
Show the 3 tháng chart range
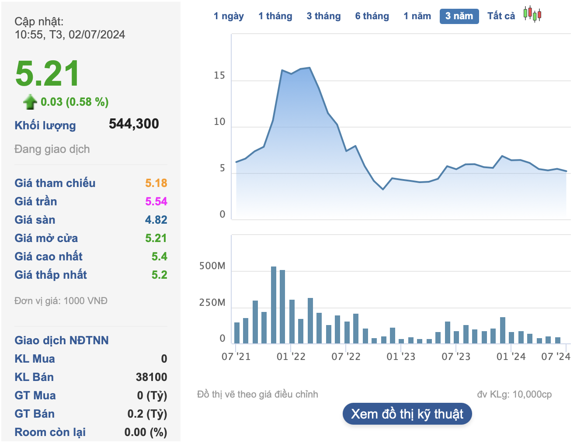coord(323,16)
